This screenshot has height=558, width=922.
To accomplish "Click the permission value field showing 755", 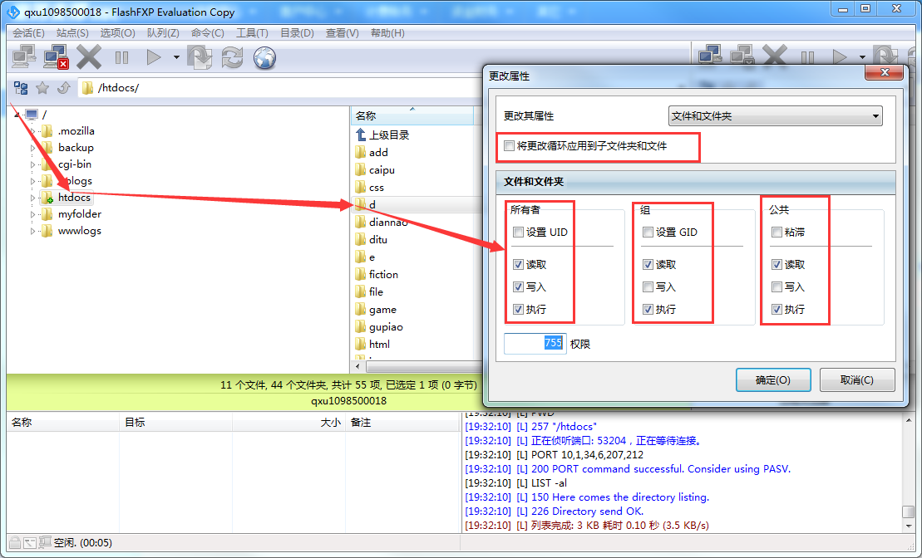I will tap(534, 343).
